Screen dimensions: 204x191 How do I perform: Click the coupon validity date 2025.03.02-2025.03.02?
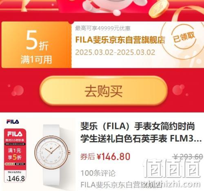coord(115,52)
